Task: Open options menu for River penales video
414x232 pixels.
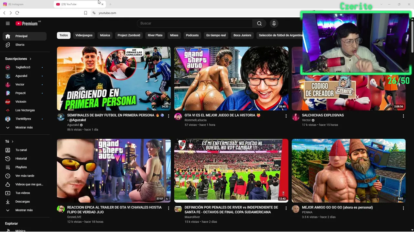Action: coord(286,208)
